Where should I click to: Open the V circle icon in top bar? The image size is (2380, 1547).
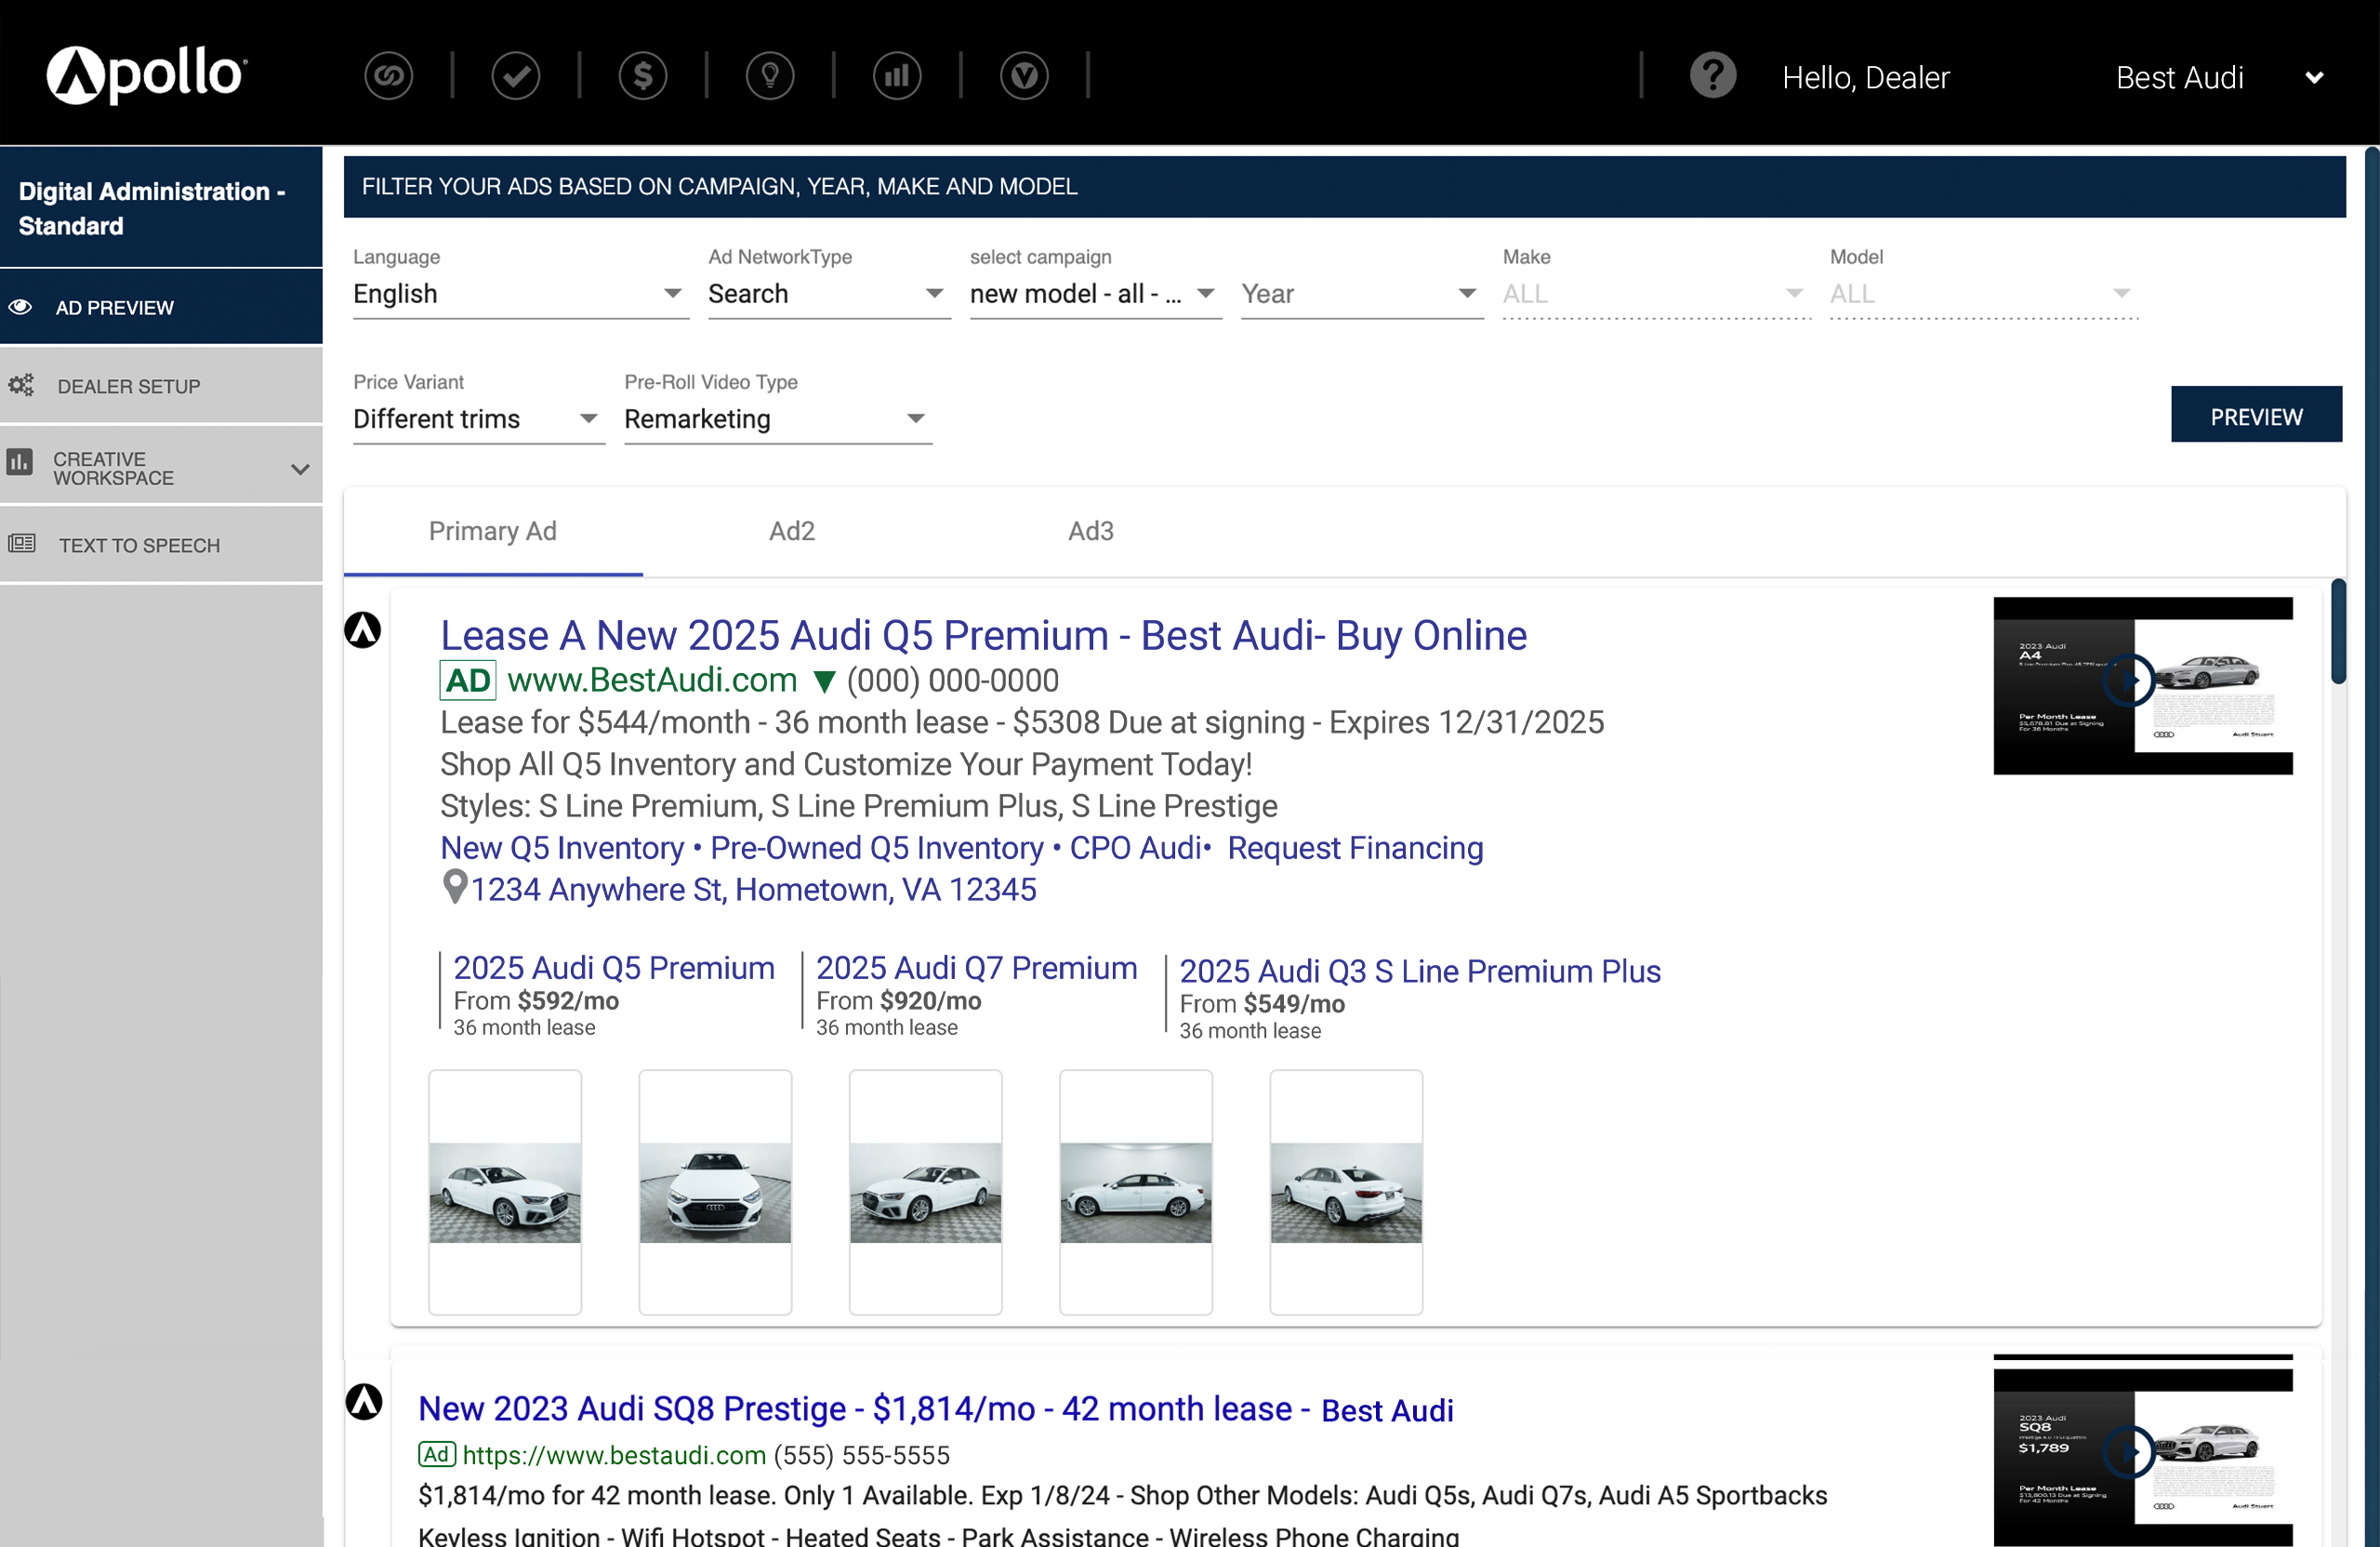pos(1024,76)
